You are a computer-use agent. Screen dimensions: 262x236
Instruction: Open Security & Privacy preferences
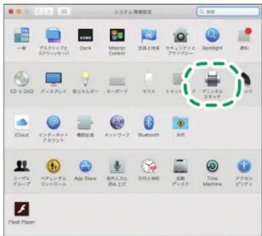(180, 35)
